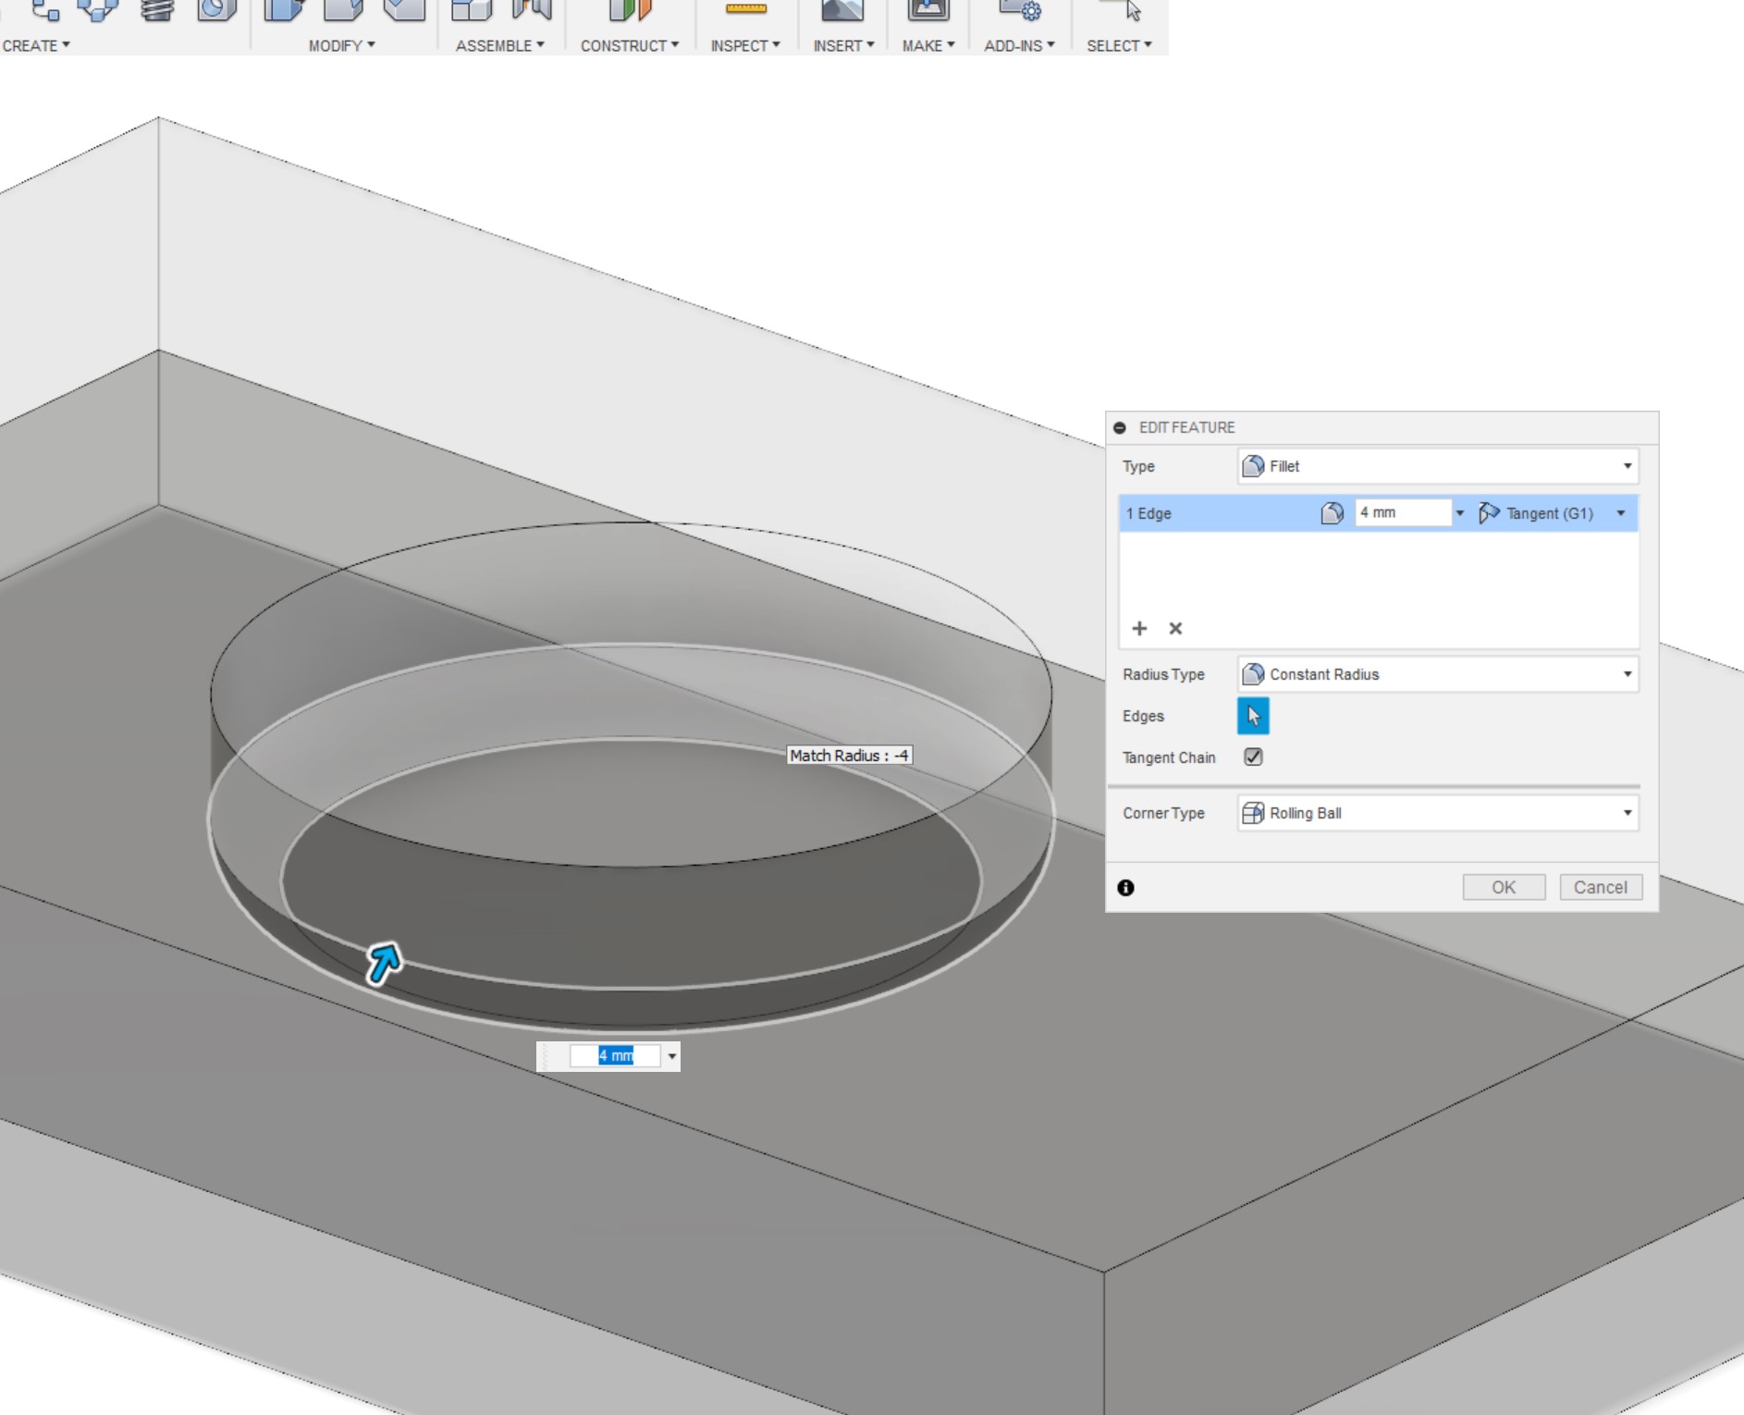
Task: Click the info icon in Edit Feature dialog
Action: click(1125, 888)
